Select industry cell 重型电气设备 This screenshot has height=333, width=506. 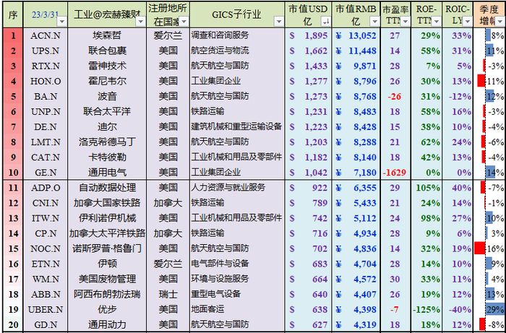tap(237, 294)
